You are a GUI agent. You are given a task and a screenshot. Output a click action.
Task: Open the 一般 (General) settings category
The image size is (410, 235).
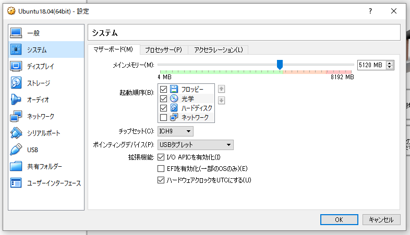coord(46,33)
